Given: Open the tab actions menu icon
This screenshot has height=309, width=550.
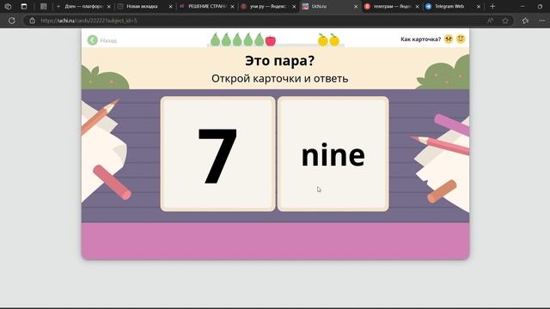Looking at the screenshot, I should [x=24, y=6].
